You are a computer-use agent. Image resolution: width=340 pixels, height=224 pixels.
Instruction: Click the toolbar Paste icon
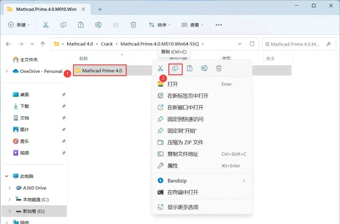[81, 25]
